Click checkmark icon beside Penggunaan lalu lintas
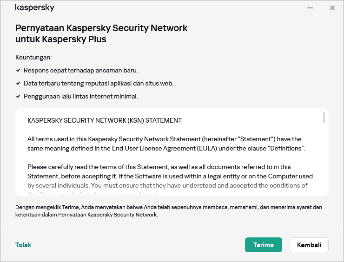The image size is (344, 262). (x=18, y=97)
